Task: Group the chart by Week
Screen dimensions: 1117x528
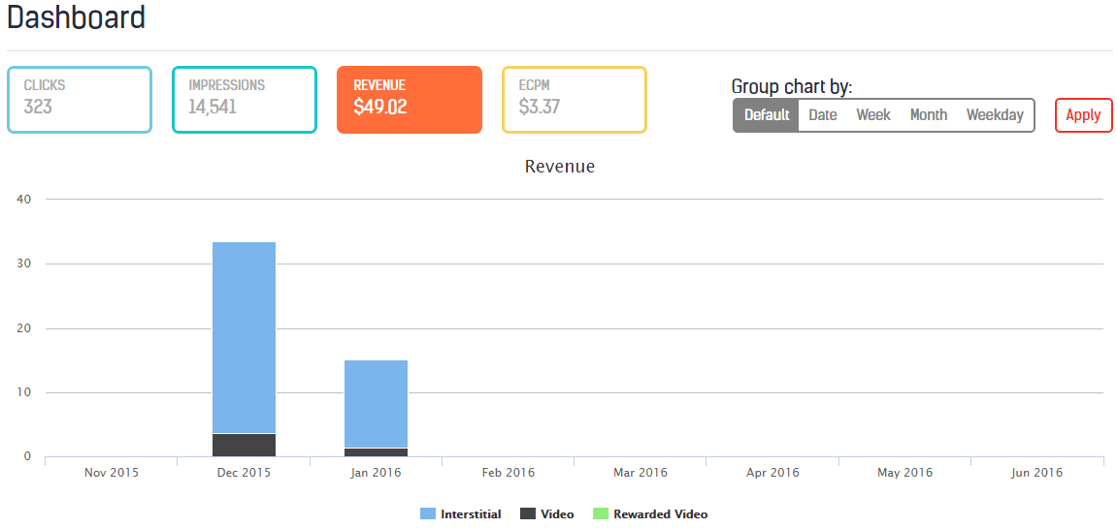Action: point(873,115)
